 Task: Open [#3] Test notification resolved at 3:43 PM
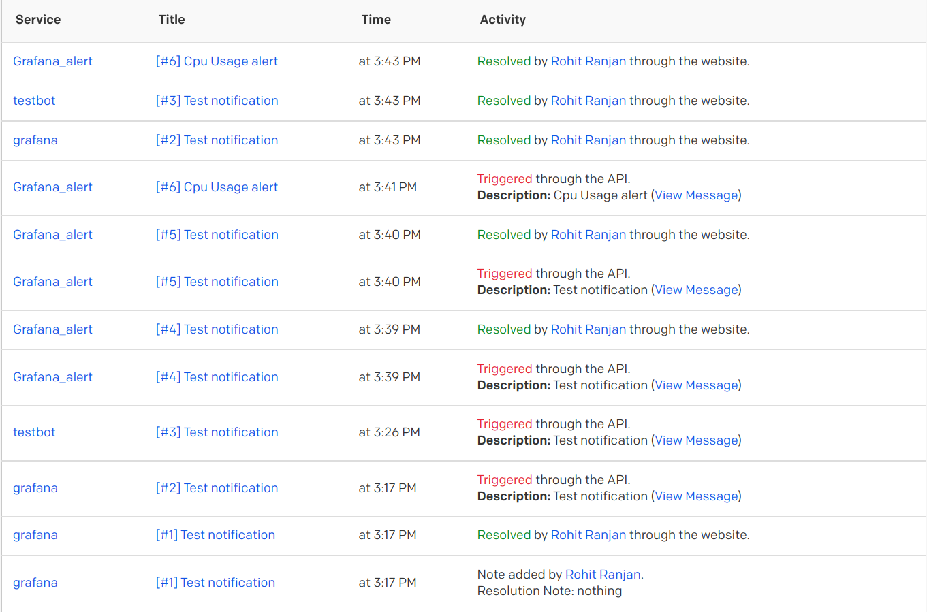tap(217, 101)
